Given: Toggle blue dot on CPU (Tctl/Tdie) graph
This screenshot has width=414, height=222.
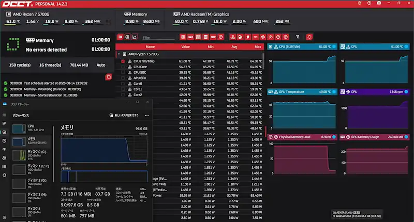Looking at the screenshot, I should click(x=334, y=46).
